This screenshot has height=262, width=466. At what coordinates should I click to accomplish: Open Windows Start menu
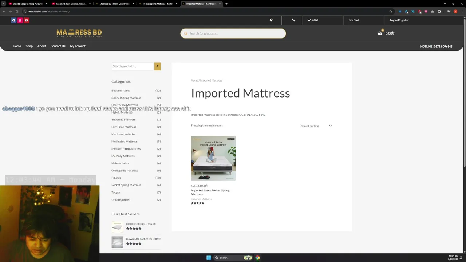tap(209, 258)
